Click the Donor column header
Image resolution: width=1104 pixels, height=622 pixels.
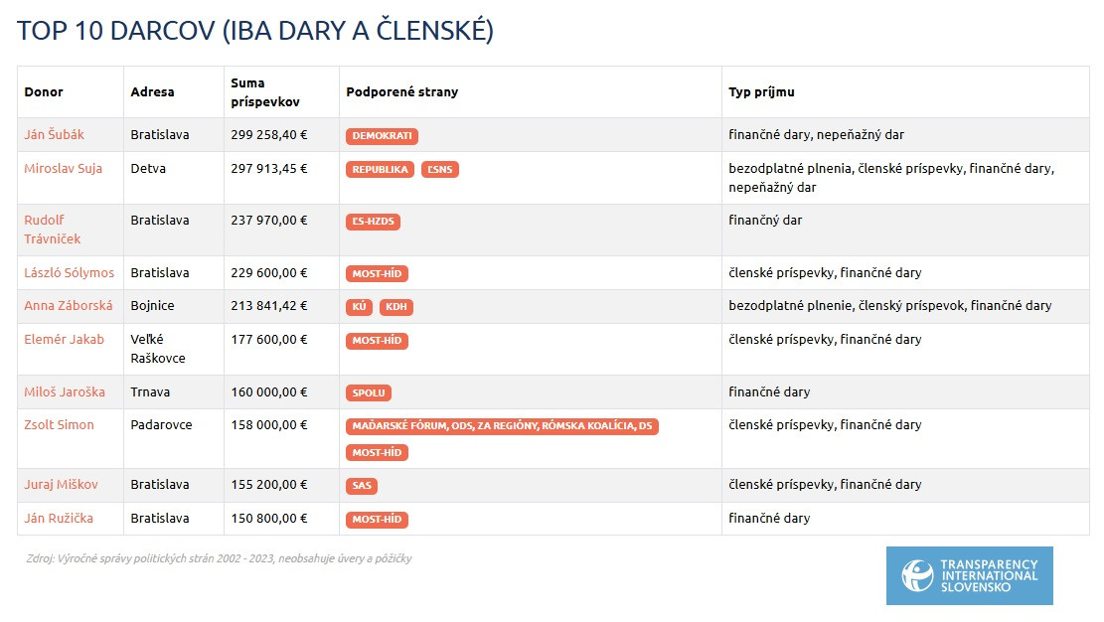pos(44,91)
